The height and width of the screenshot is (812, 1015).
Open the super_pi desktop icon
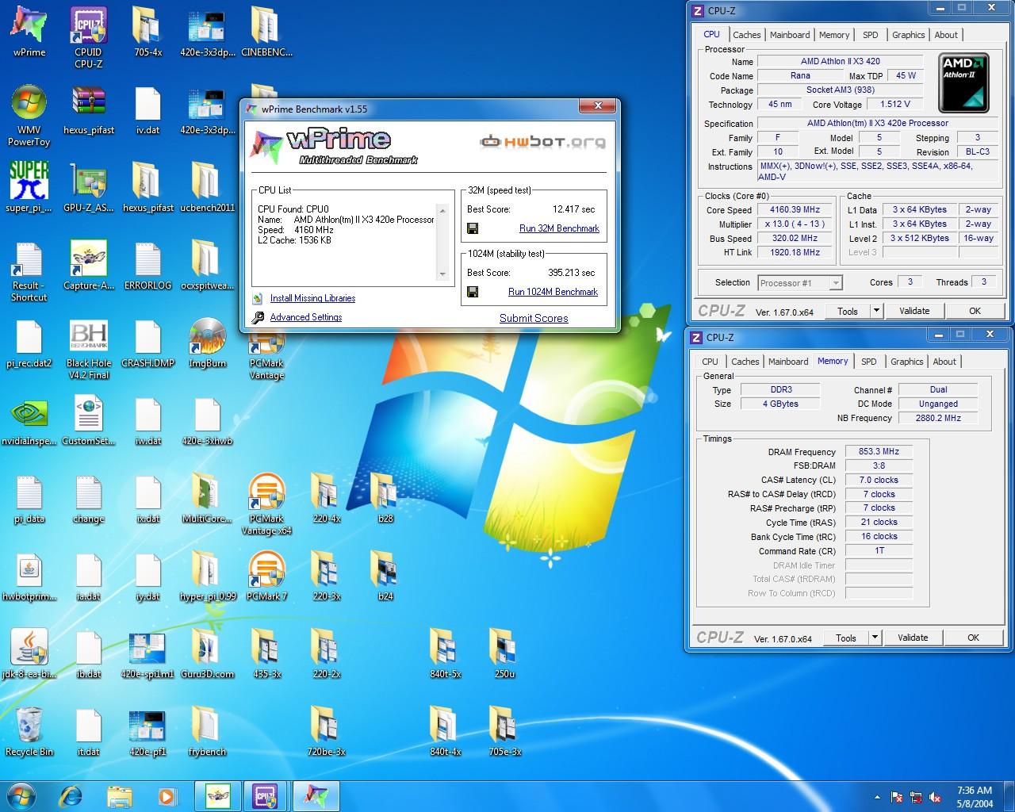click(x=29, y=187)
